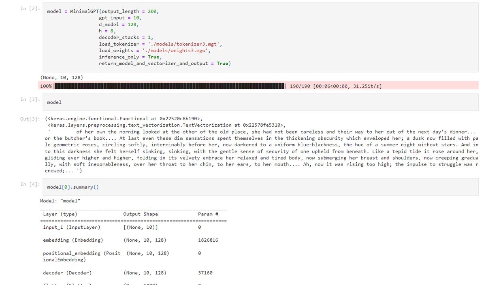The width and height of the screenshot is (486, 285).
Task: Select the In [3] cell prompt
Action: [x=30, y=100]
